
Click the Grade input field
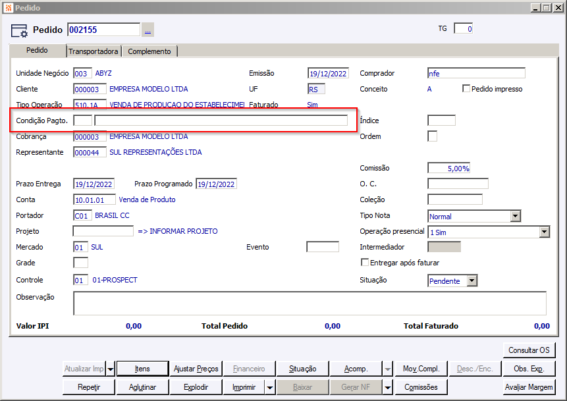click(x=80, y=263)
